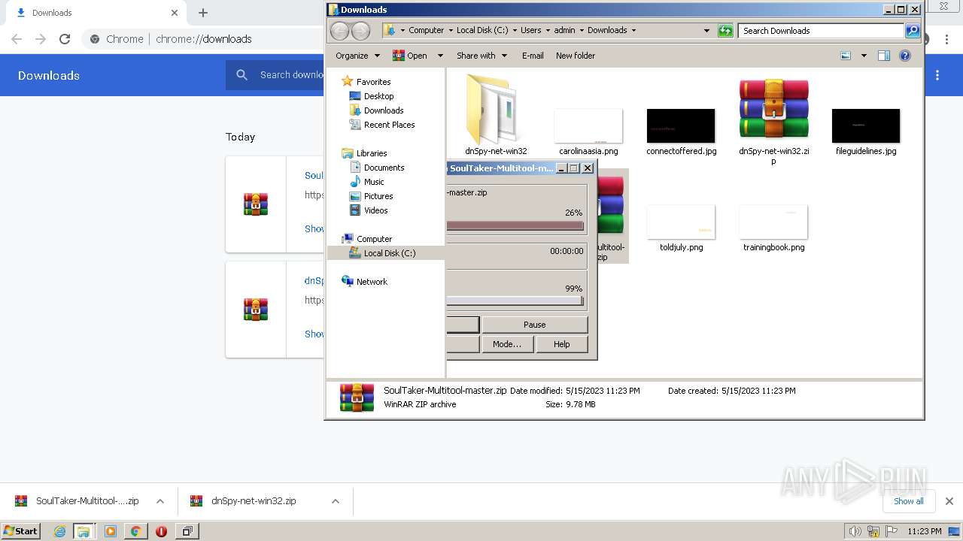Screen dimensions: 963x541
Task: Click admin in the address breadcrumb
Action: click(564, 31)
